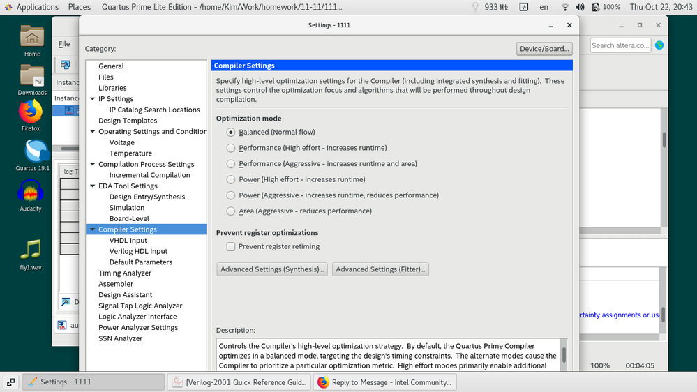Select Design Entry/Synthesis item
Viewport: 697px width, 392px height.
tap(147, 197)
